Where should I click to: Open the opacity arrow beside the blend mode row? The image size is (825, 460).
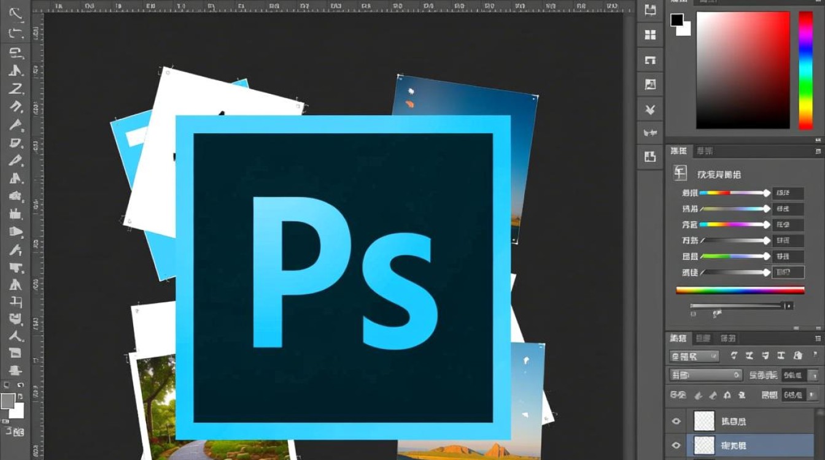(814, 375)
